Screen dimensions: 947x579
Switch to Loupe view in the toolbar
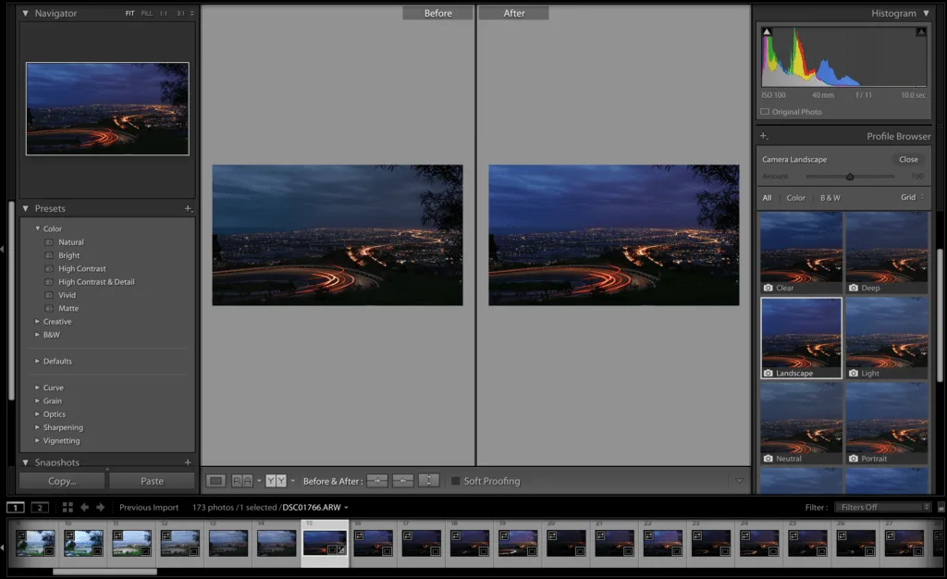click(215, 481)
